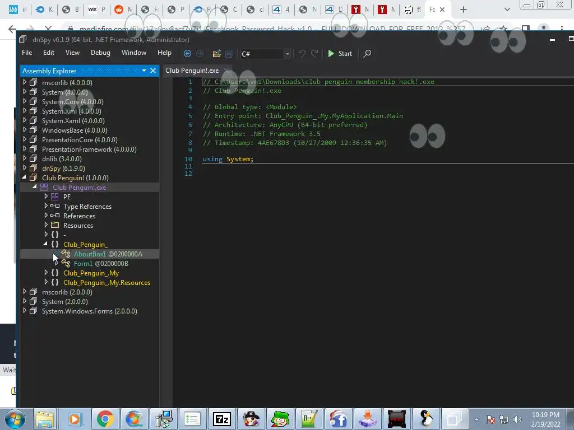The width and height of the screenshot is (574, 430).
Task: Click the Resources folder icon
Action: 55,225
